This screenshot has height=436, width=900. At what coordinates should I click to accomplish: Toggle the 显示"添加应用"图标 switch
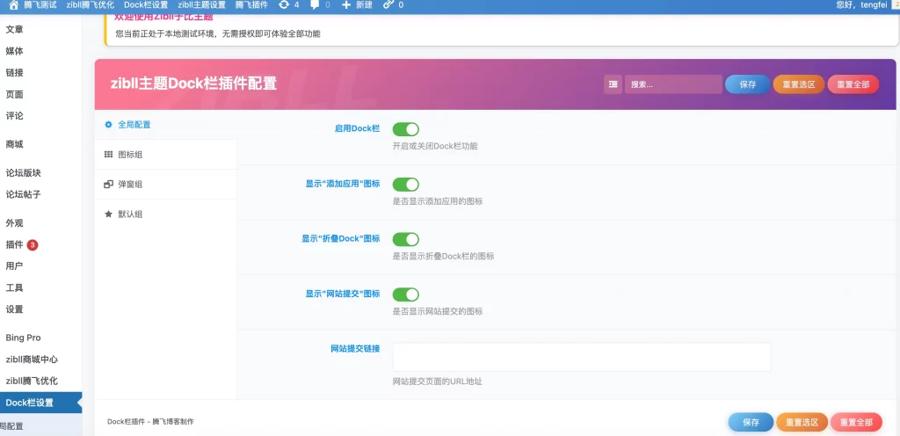pyautogui.click(x=406, y=184)
